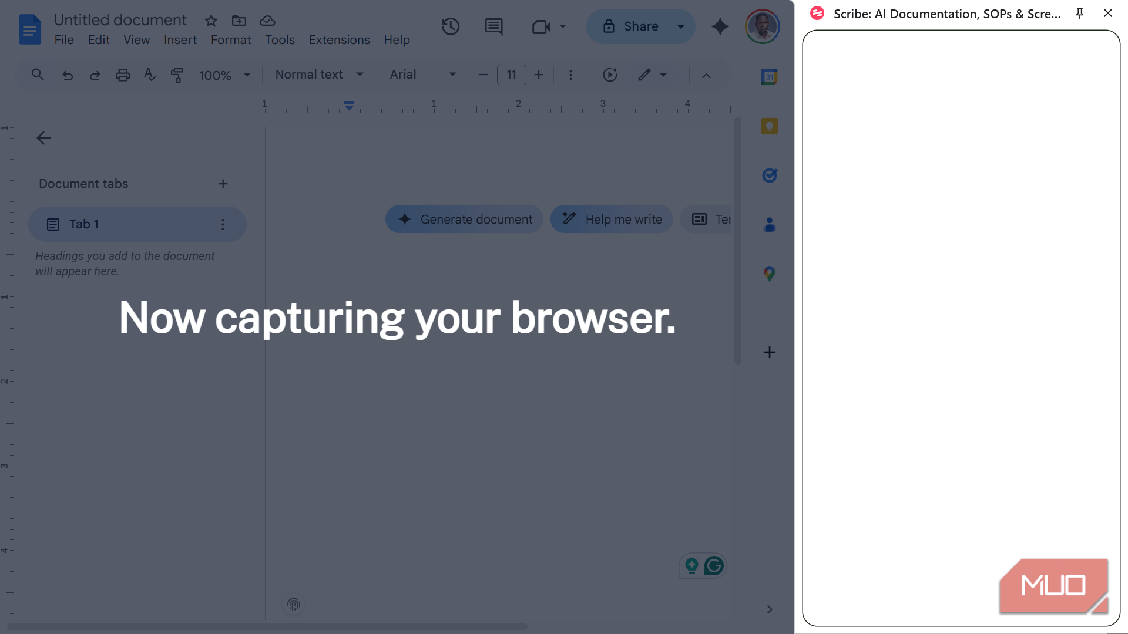This screenshot has height=634, width=1128.
Task: Open Google Tasks side panel icon
Action: pos(770,176)
